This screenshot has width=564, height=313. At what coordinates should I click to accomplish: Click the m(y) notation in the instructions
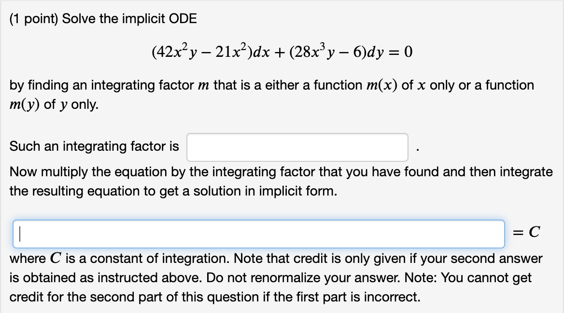[24, 104]
